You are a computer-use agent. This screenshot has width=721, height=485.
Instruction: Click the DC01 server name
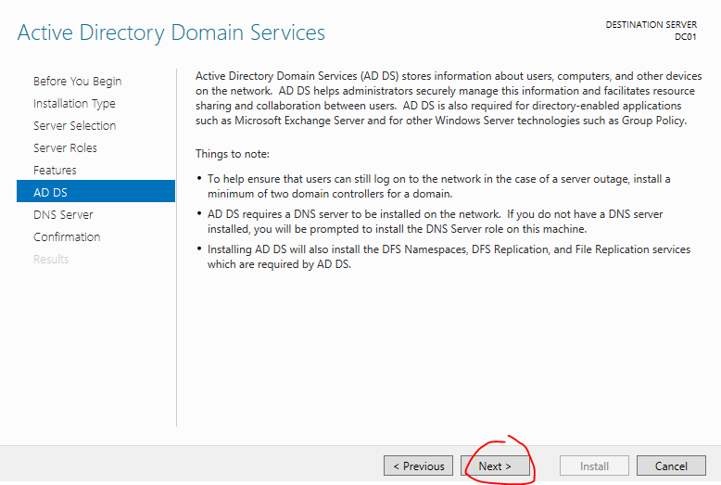[685, 37]
